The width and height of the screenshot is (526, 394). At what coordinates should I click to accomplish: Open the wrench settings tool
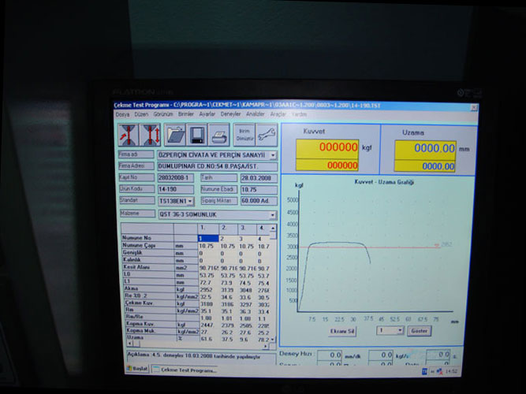(x=266, y=136)
